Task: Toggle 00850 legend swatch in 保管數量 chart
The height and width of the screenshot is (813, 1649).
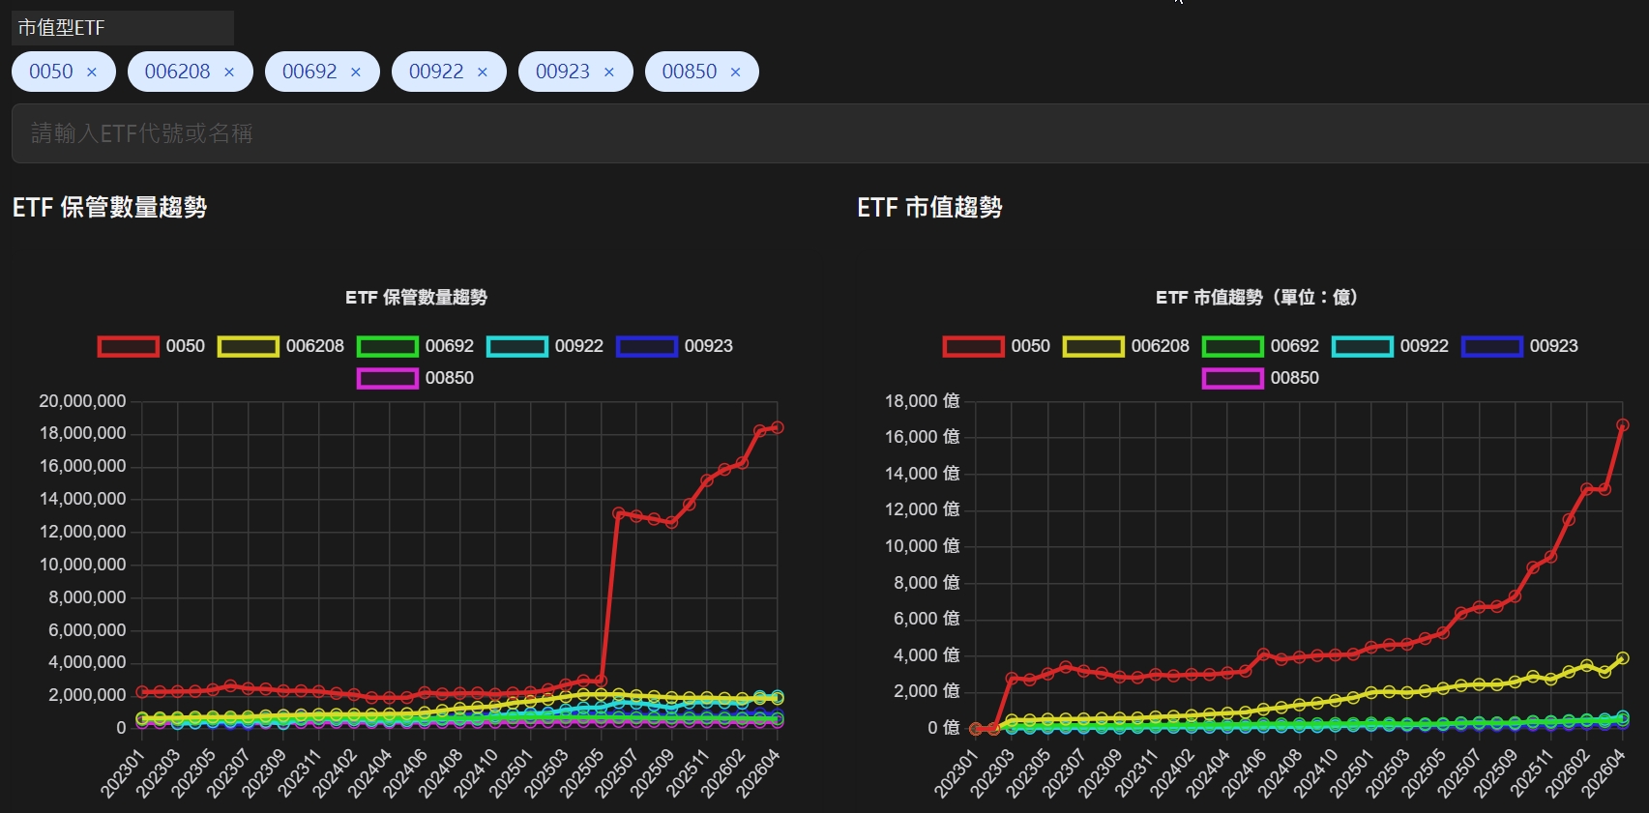Action: (x=387, y=378)
